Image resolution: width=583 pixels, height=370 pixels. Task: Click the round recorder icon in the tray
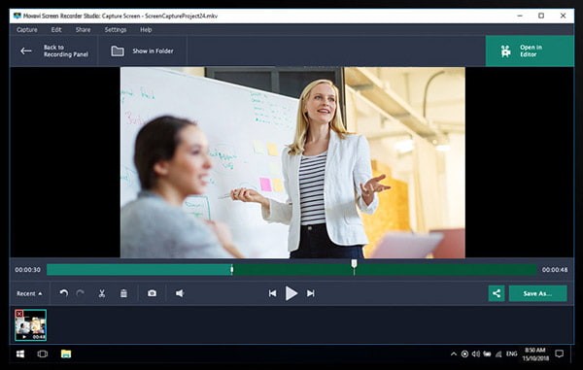click(464, 354)
